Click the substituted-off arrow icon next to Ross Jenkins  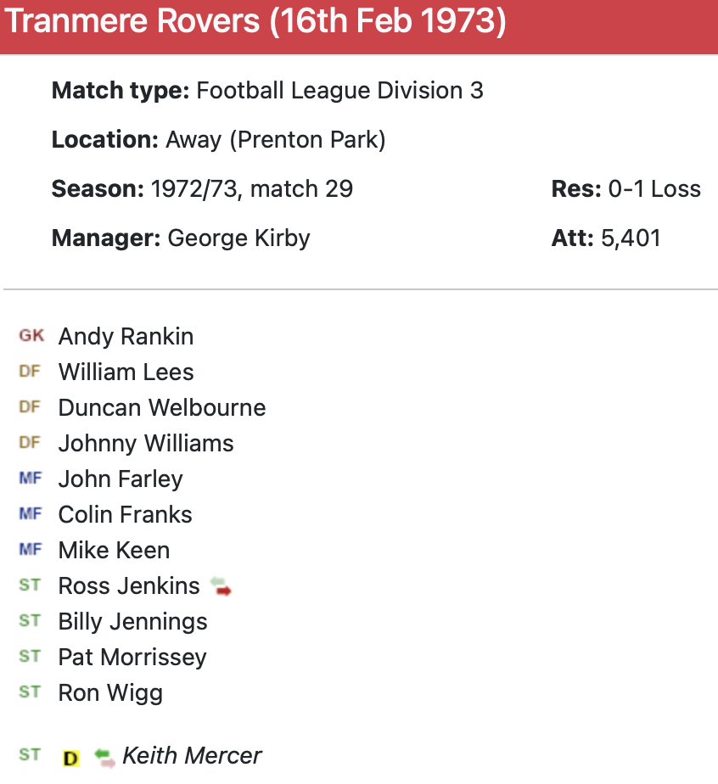click(221, 586)
